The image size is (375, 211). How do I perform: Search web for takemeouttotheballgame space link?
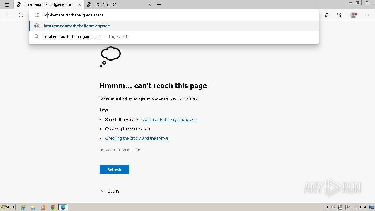(168, 120)
